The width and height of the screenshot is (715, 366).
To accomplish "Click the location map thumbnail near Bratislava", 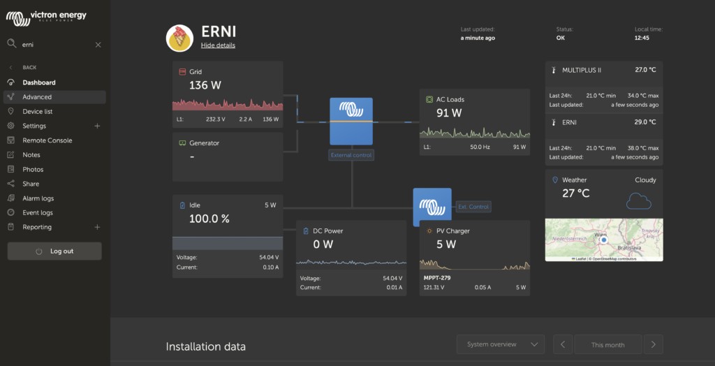I will point(604,240).
